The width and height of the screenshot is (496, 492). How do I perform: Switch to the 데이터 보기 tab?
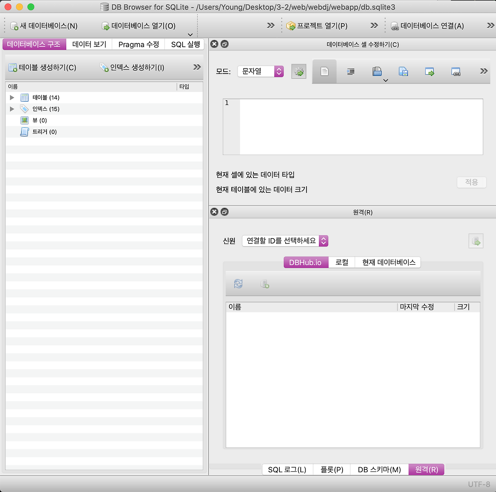point(89,45)
